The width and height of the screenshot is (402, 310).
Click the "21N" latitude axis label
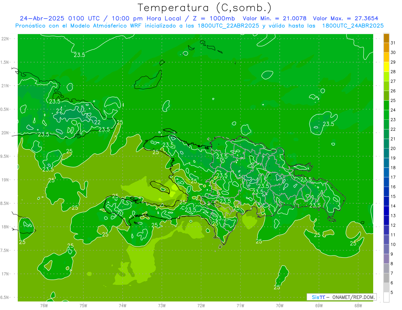pos(5,86)
